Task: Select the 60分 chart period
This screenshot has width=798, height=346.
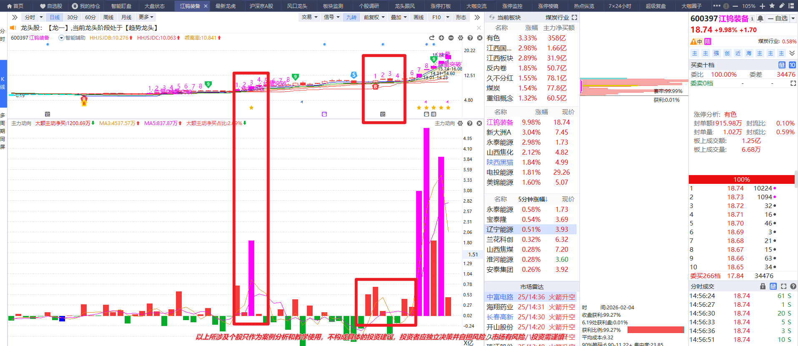Action: tap(90, 17)
